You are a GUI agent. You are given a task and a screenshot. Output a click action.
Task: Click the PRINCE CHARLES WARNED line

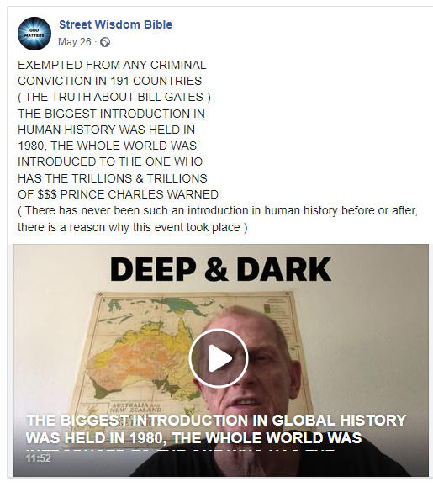tap(118, 194)
